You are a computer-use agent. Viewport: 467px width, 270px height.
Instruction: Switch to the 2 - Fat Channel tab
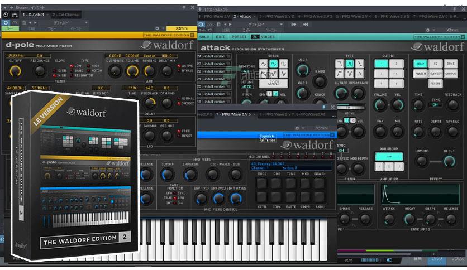point(66,15)
